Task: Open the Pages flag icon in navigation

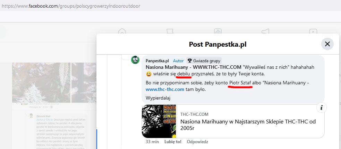Action: tap(170, 31)
